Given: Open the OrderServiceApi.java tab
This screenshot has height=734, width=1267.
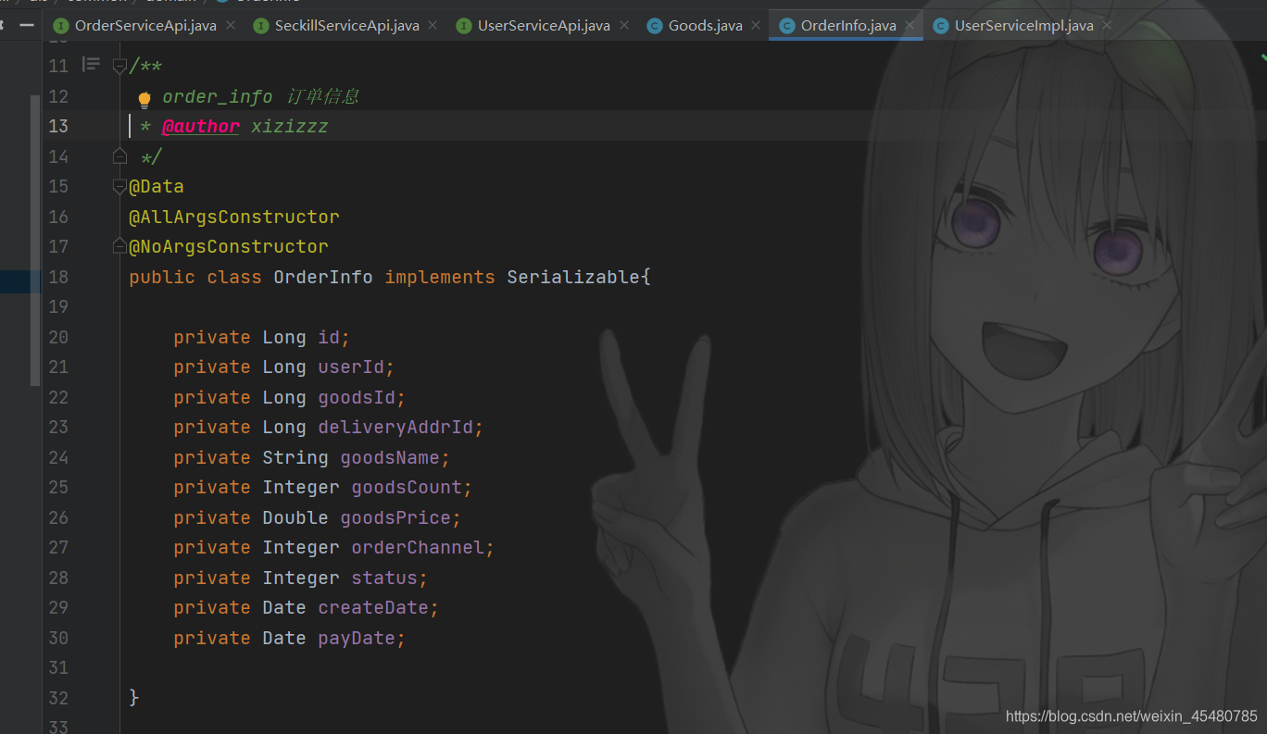Looking at the screenshot, I should 145,25.
